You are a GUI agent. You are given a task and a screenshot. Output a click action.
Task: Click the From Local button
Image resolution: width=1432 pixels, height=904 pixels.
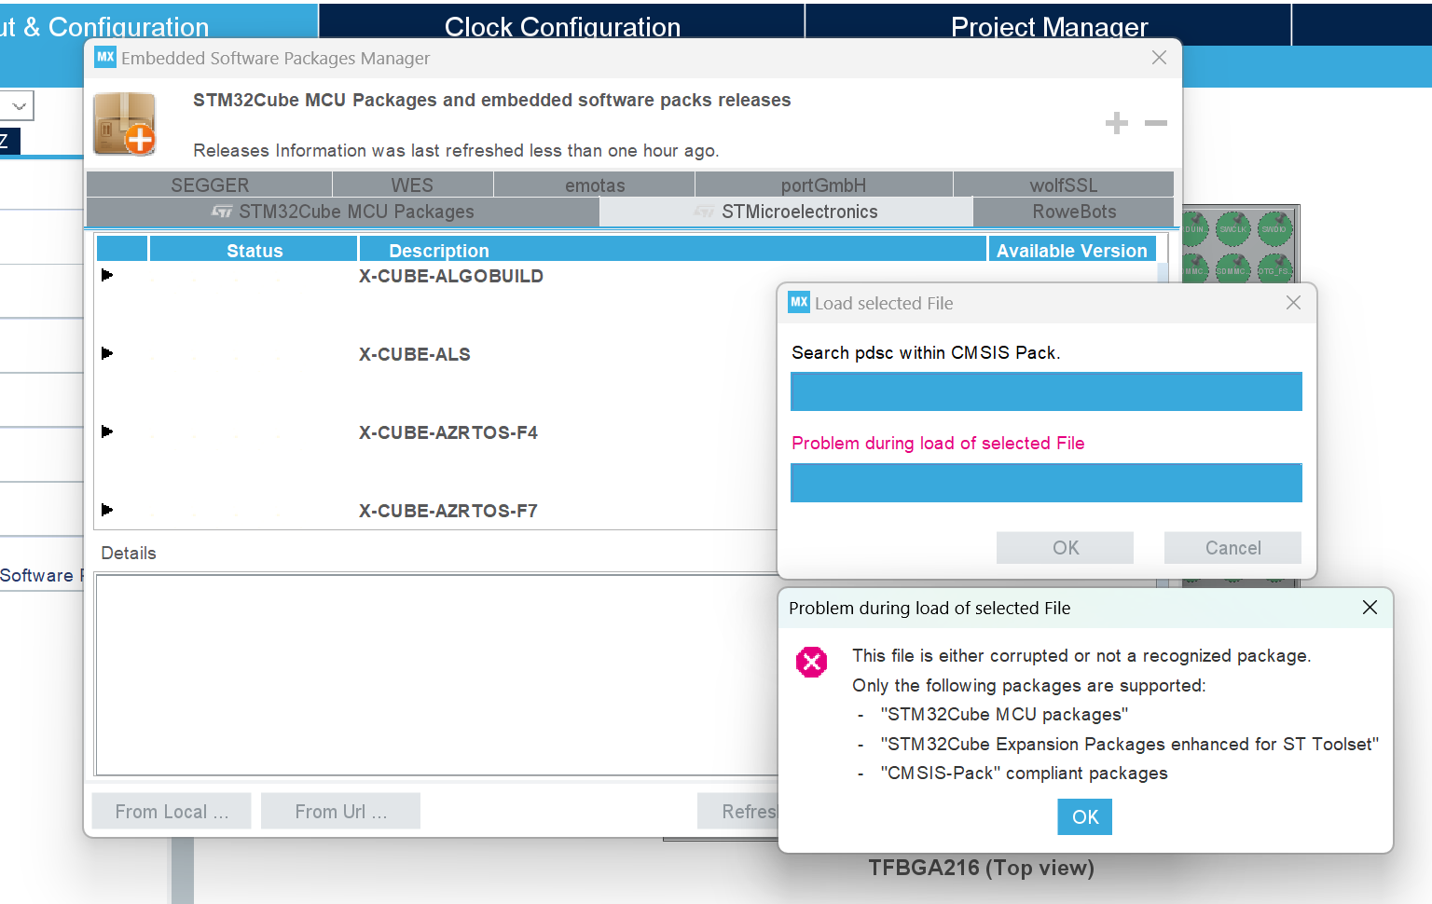click(171, 811)
